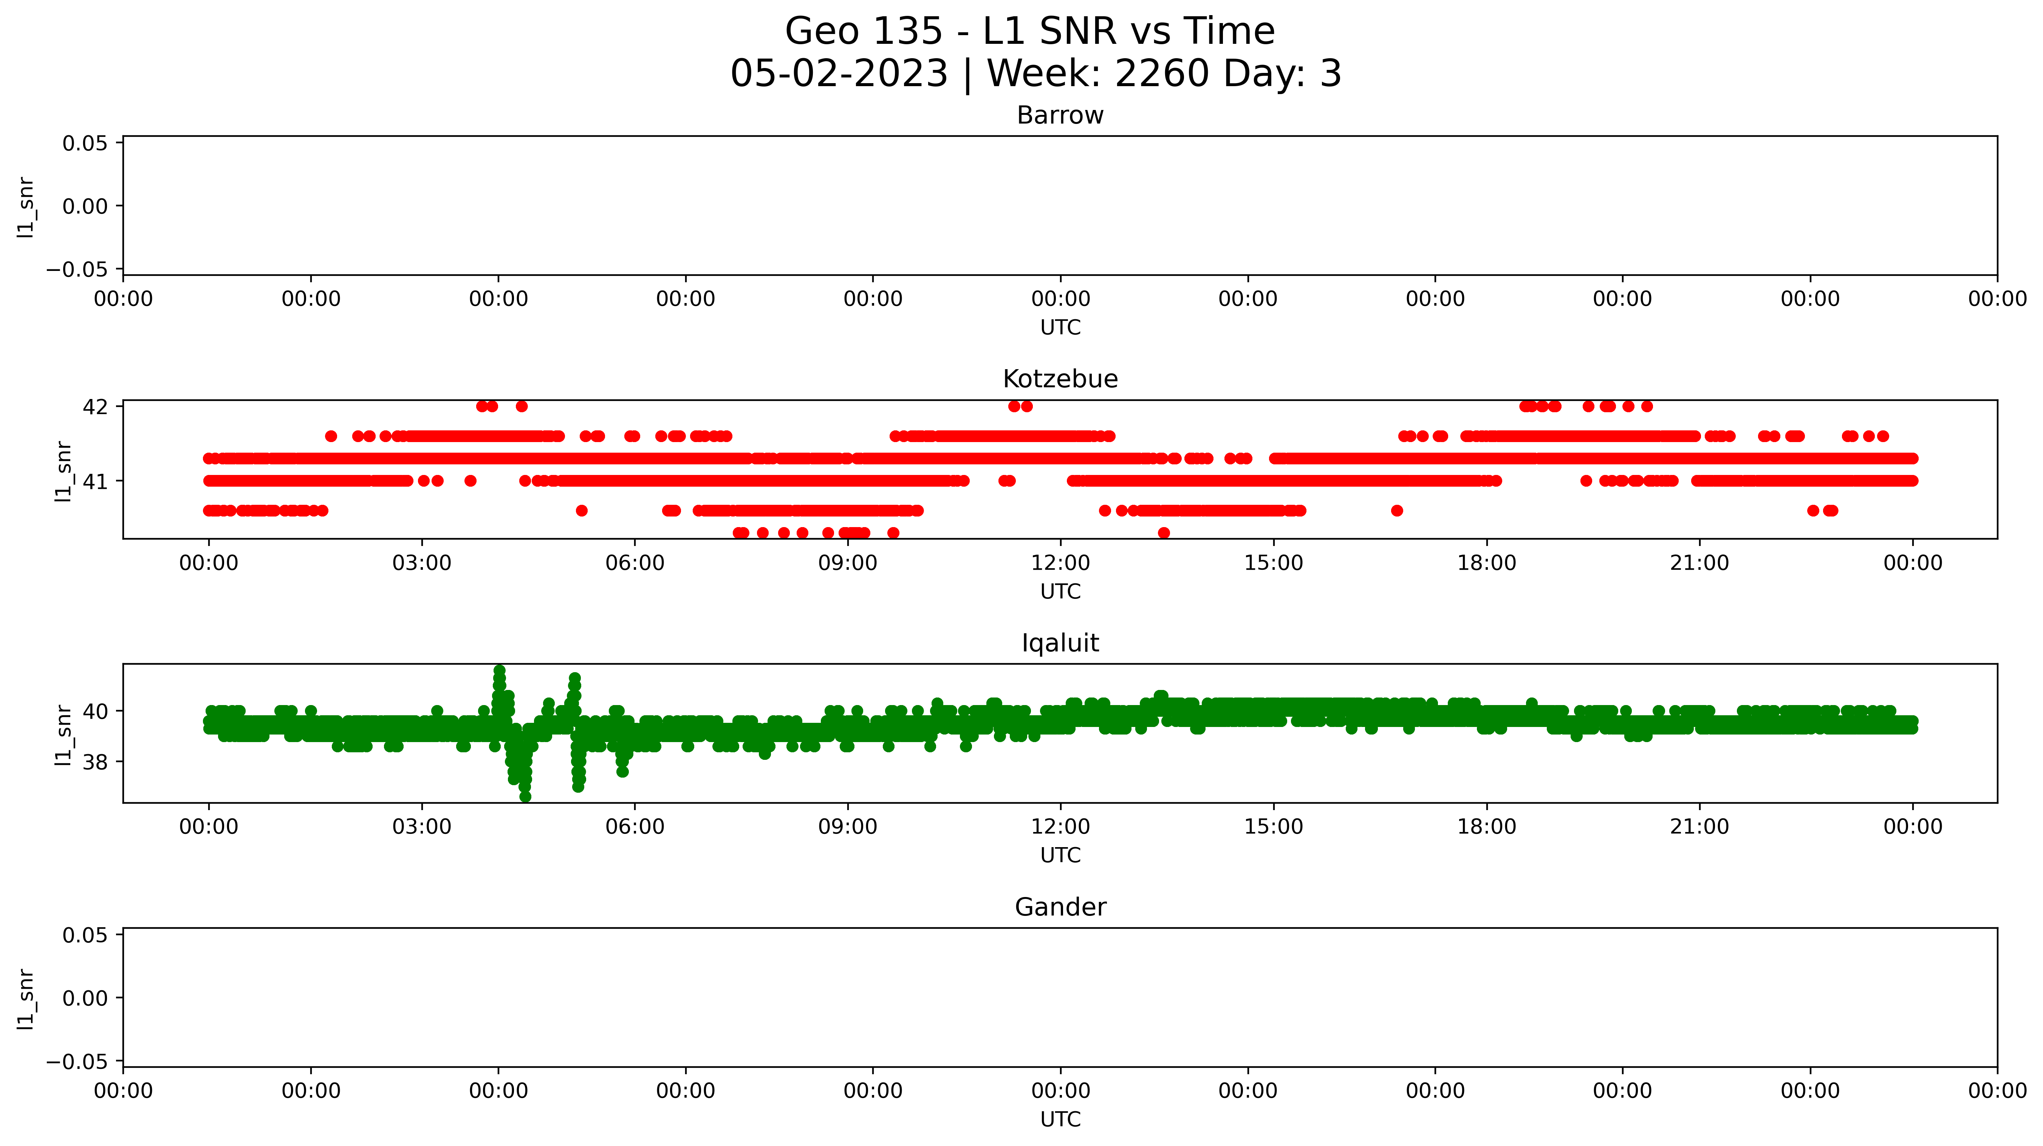Click the 'l1_snr' y-axis label of Kotzebue plot
Viewport: 2043px width, 1146px height.
(63, 471)
